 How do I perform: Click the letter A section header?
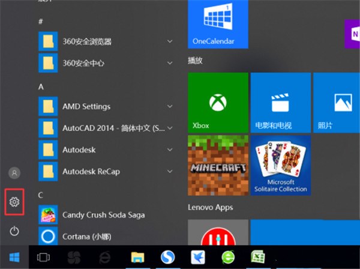[41, 87]
